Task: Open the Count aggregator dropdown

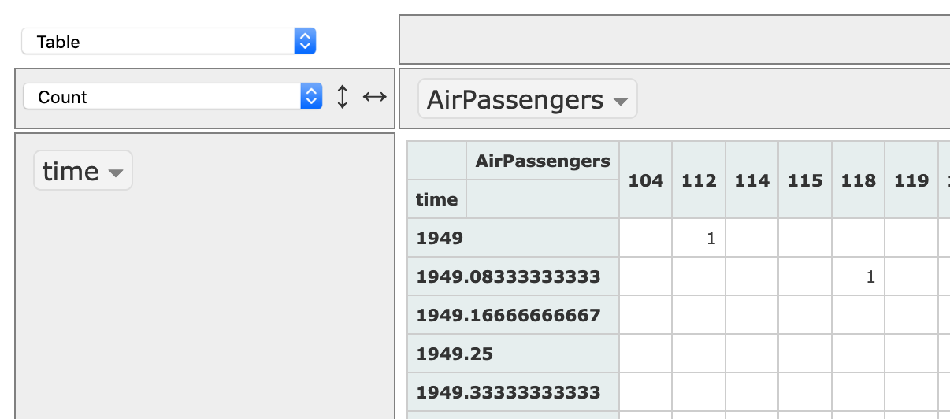Action: pos(173,97)
